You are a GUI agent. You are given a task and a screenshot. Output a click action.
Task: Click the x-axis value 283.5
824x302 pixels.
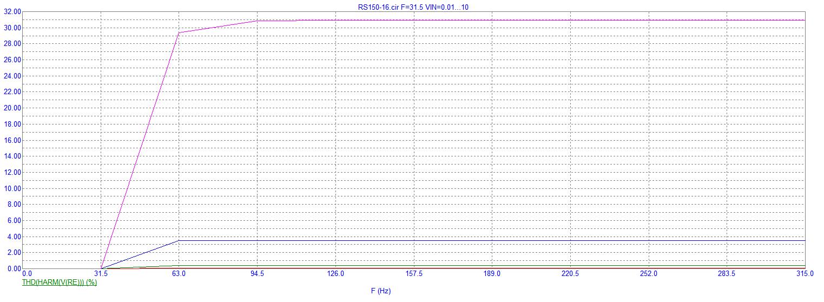[727, 274]
